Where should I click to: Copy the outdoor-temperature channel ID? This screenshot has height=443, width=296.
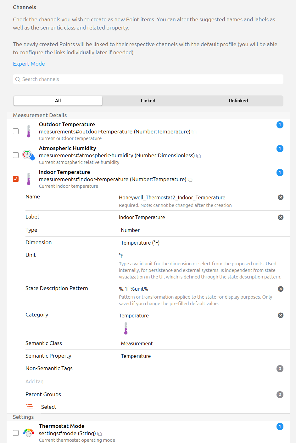coord(194,132)
